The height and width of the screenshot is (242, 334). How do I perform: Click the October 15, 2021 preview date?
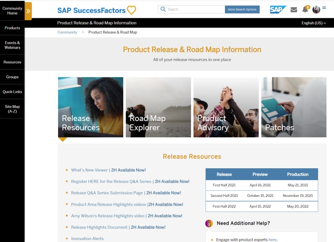pyautogui.click(x=260, y=196)
